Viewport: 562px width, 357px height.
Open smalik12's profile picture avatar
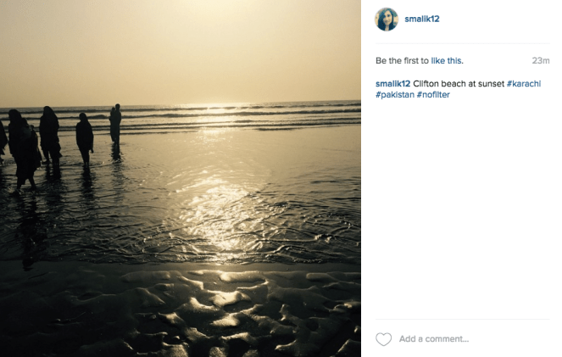pos(387,19)
